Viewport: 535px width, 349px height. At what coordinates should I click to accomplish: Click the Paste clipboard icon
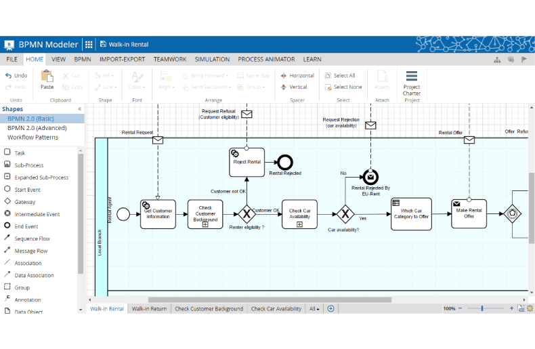[47, 79]
